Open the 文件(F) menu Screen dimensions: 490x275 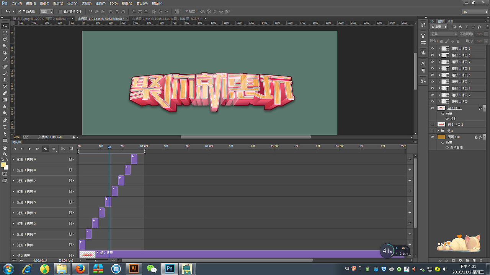(17, 3)
